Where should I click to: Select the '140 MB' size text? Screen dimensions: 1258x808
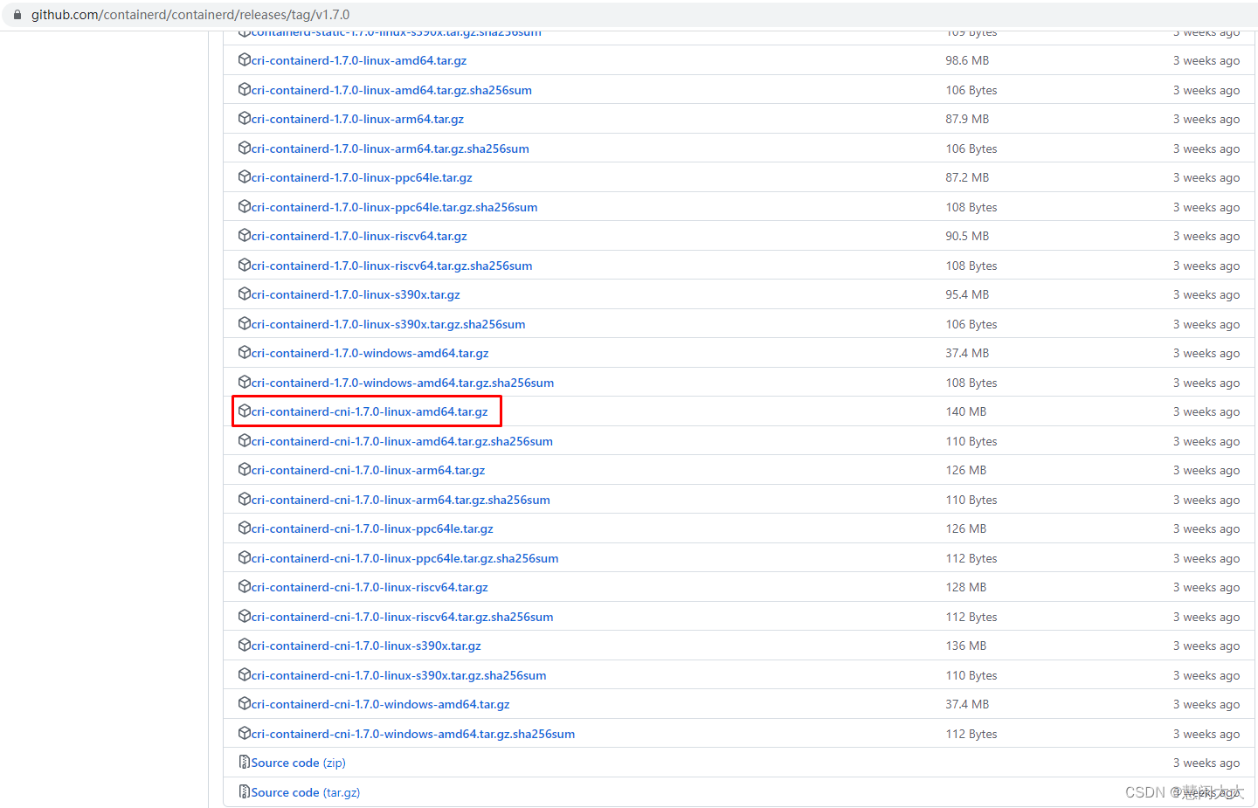click(966, 411)
